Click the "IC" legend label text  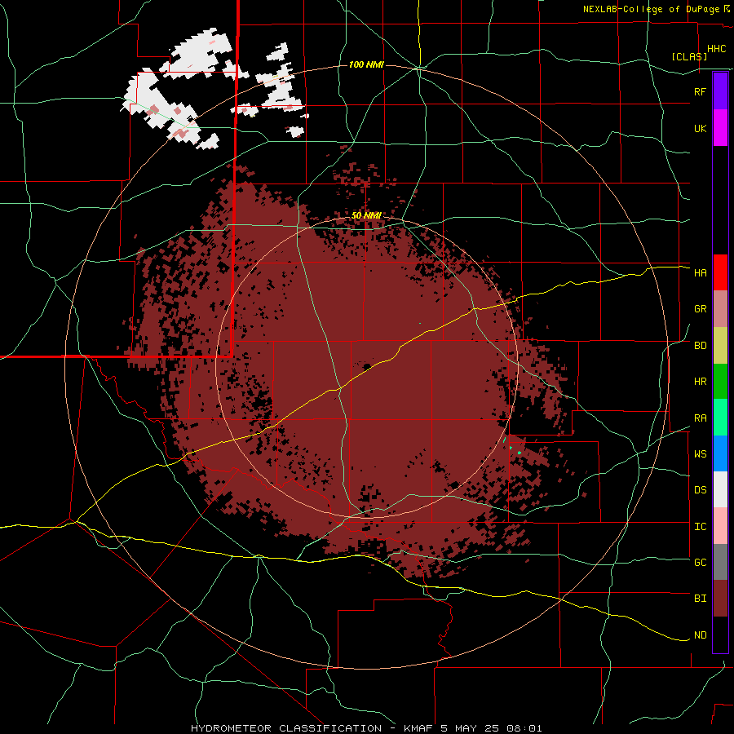(x=701, y=527)
